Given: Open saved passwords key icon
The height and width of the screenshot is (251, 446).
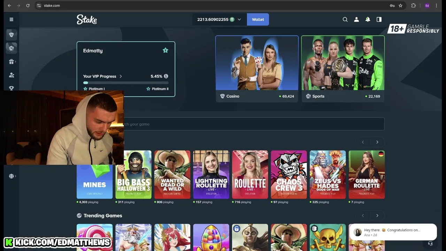Looking at the screenshot, I should [392, 6].
